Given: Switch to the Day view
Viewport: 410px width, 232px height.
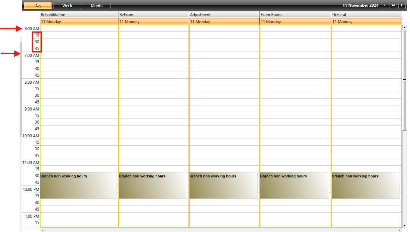Looking at the screenshot, I should 38,6.
